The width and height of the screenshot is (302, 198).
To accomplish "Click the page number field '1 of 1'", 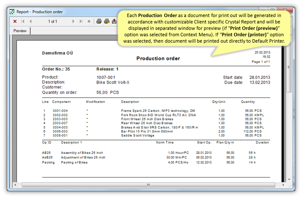I will (52, 21).
